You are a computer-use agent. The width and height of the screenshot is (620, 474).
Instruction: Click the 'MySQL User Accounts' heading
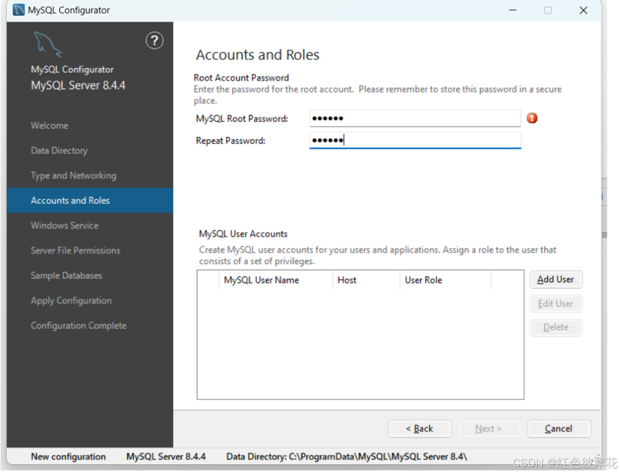pyautogui.click(x=243, y=234)
